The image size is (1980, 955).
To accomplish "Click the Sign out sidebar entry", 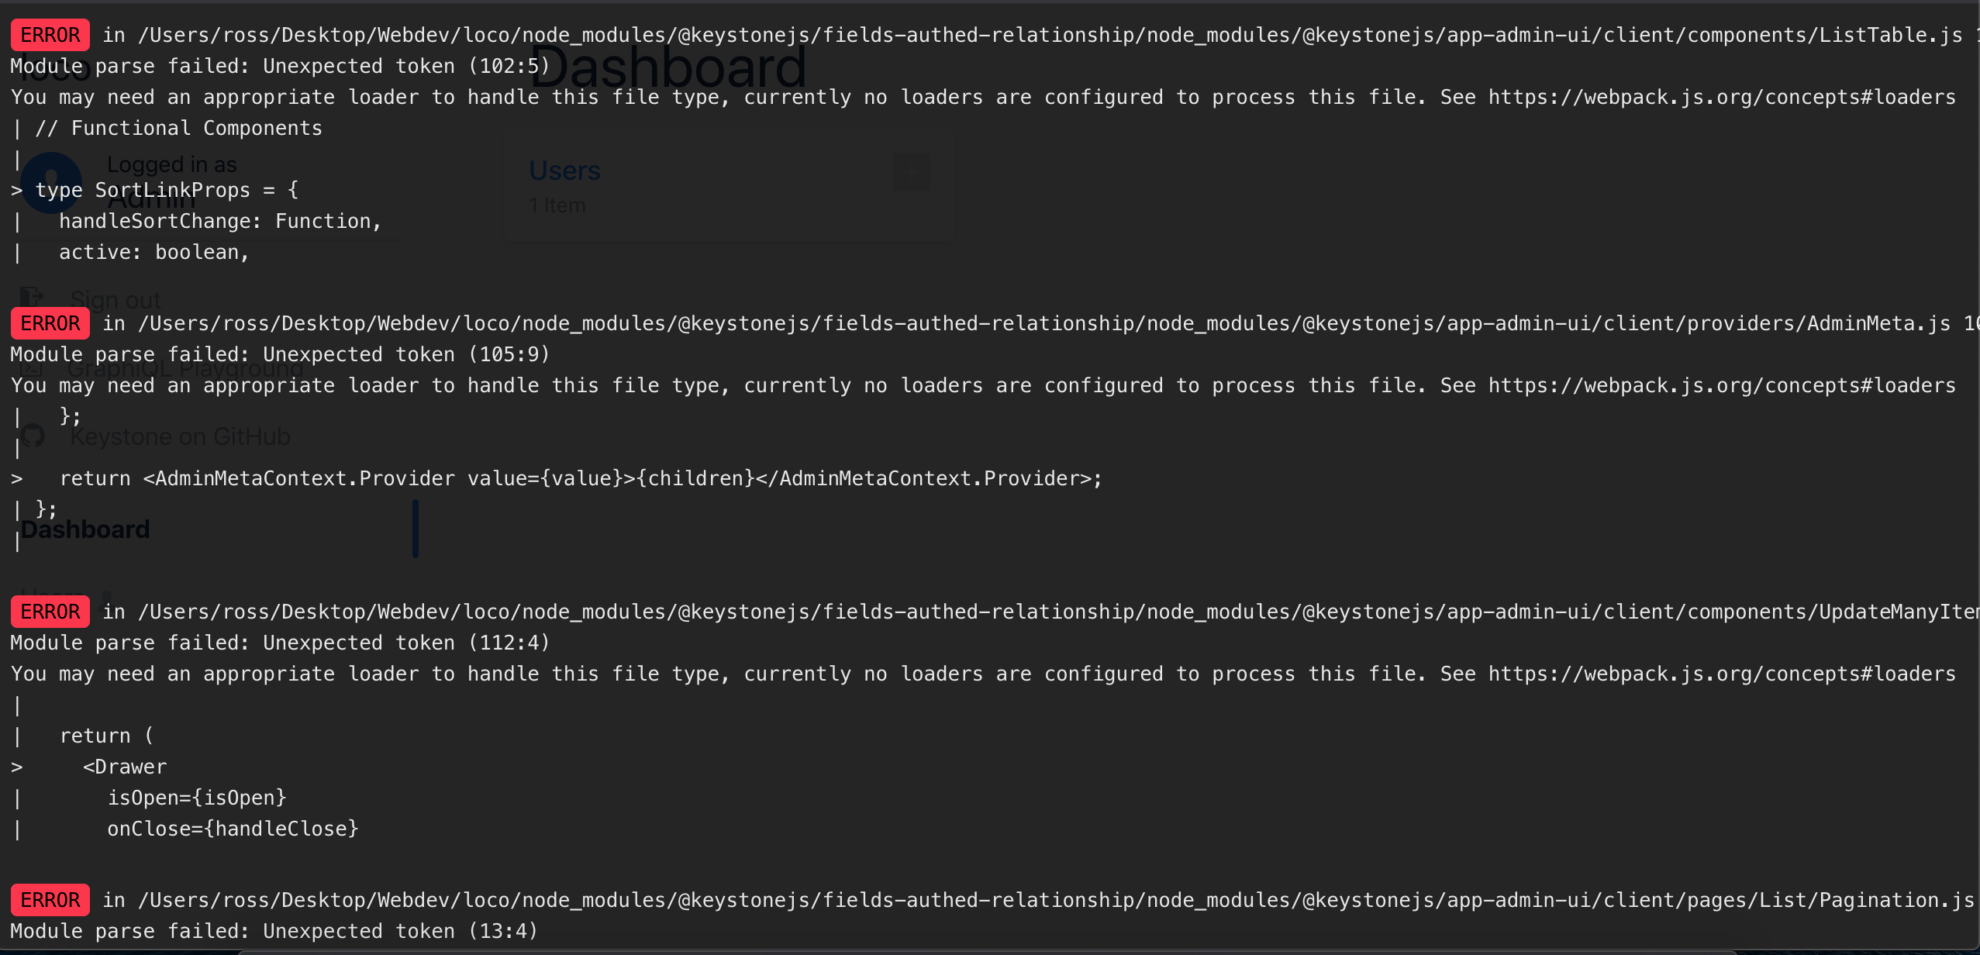I will point(116,299).
